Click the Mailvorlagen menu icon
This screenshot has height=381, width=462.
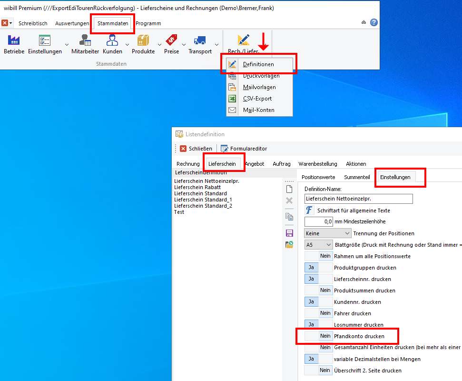232,87
